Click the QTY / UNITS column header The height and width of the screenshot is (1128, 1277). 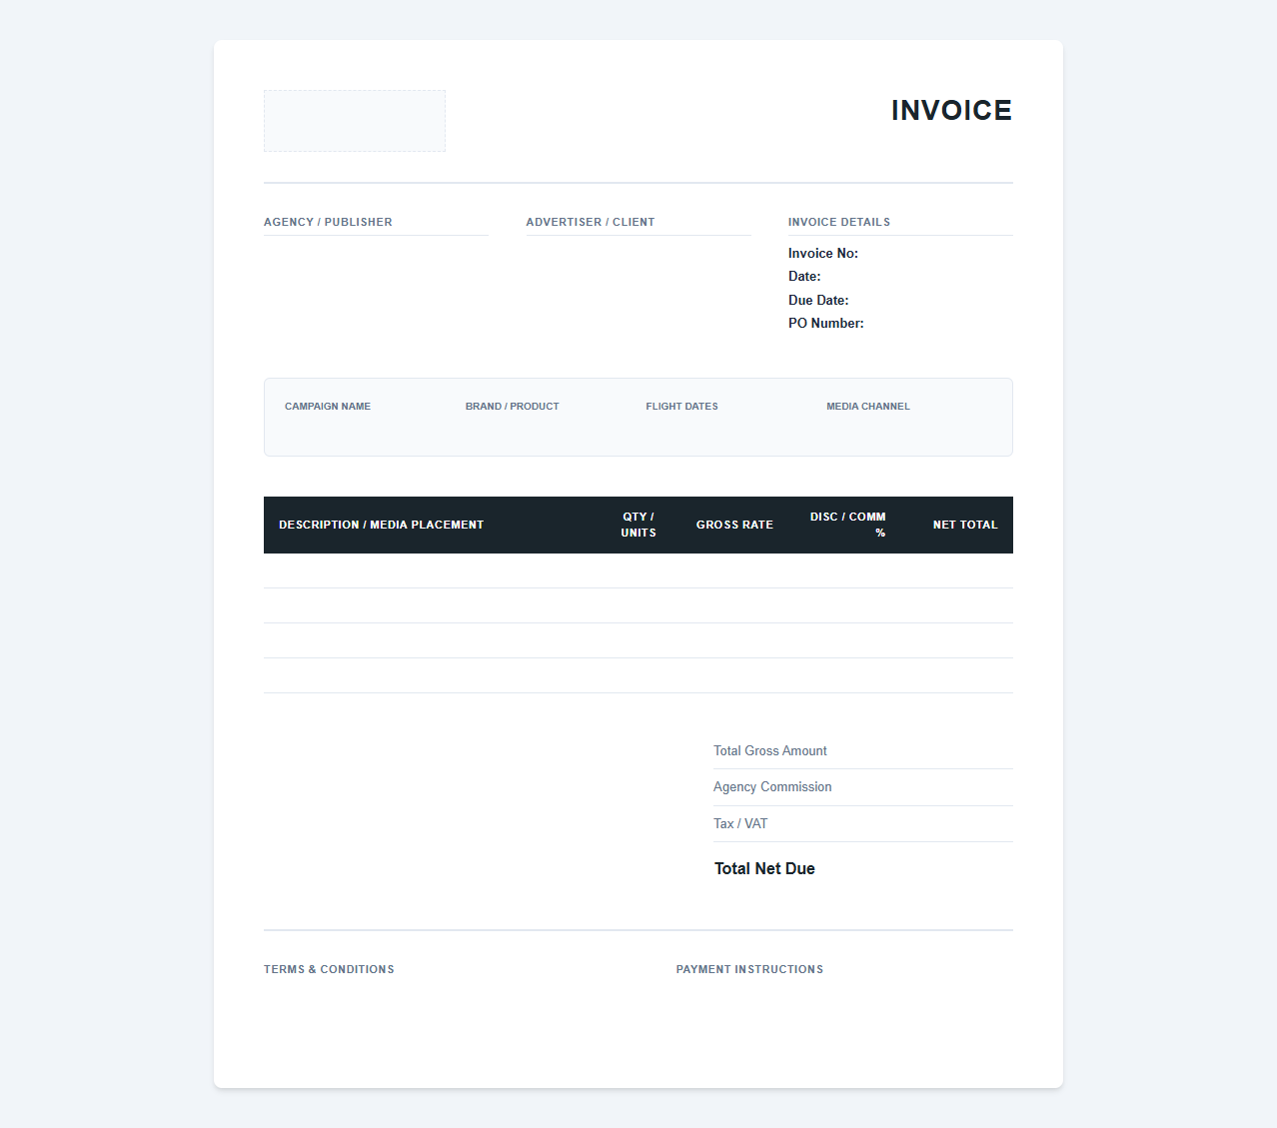point(638,525)
